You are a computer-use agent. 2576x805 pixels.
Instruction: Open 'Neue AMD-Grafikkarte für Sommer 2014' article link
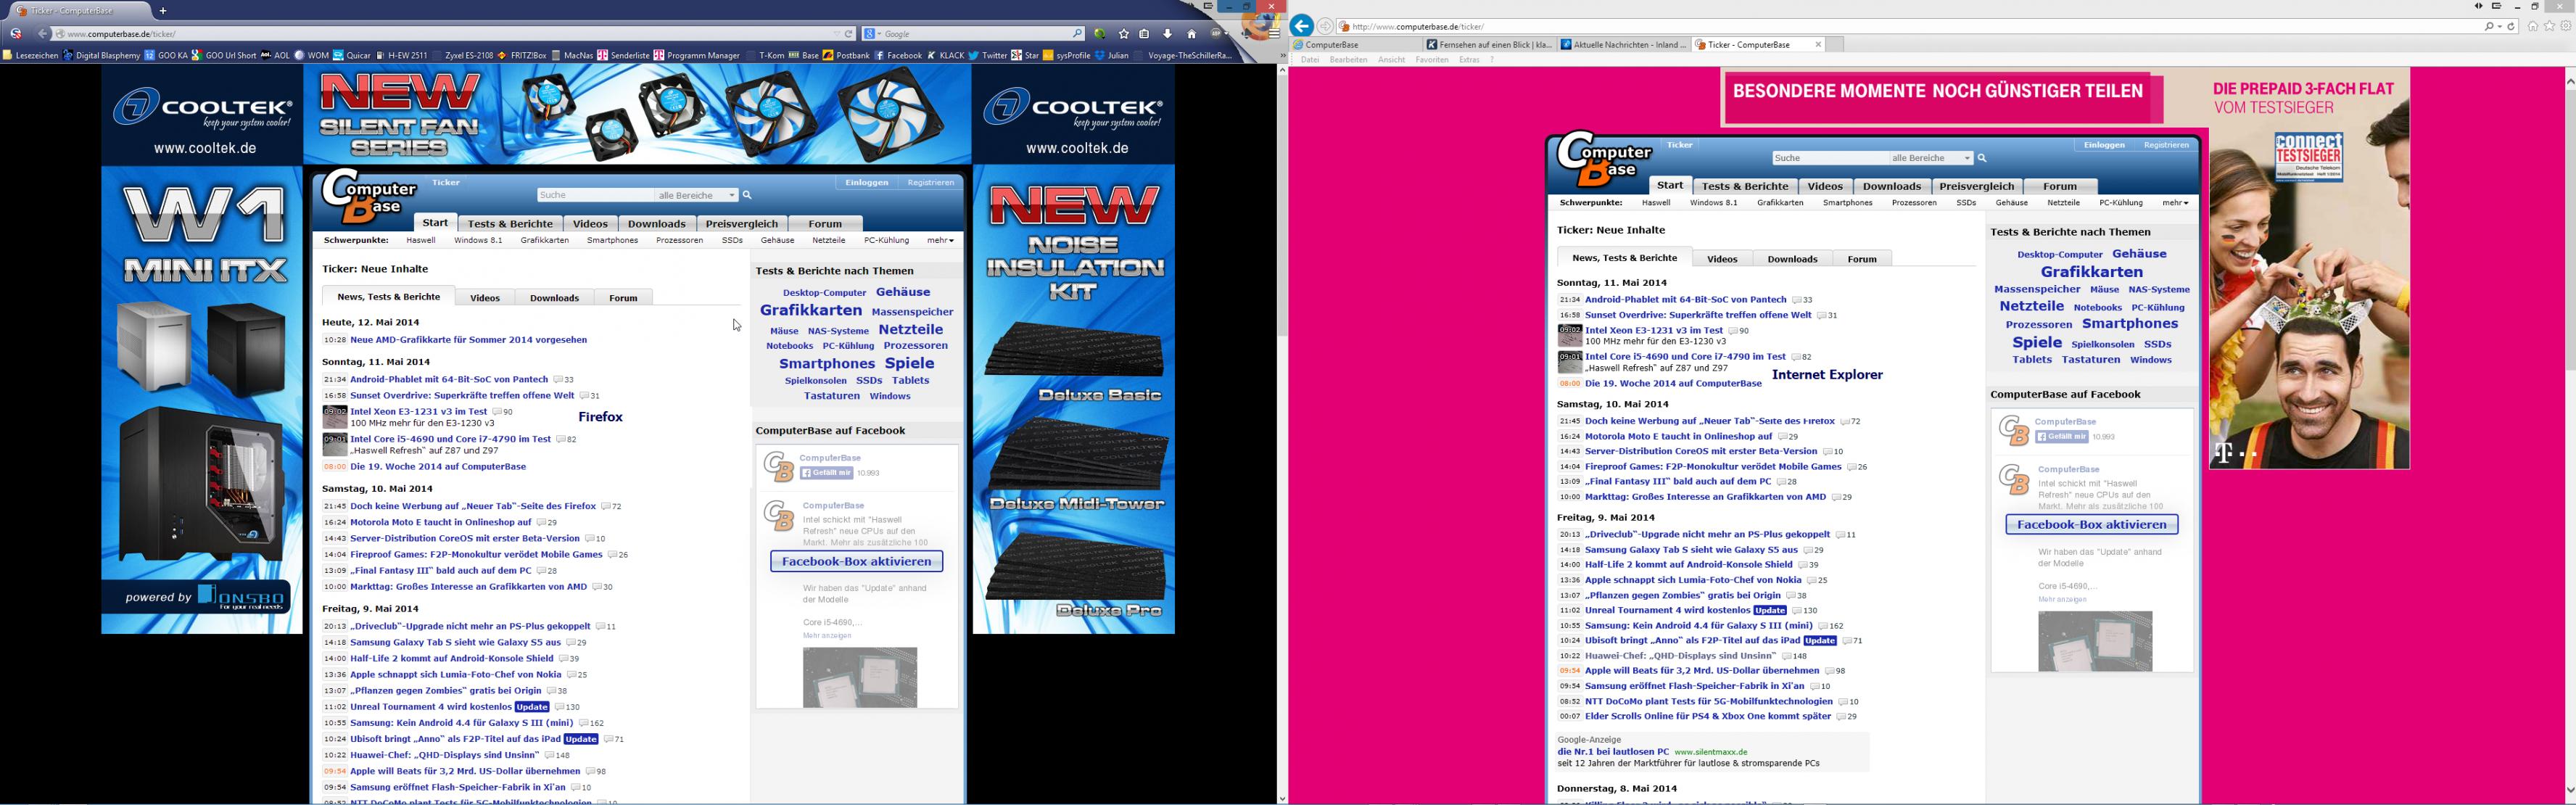click(468, 340)
